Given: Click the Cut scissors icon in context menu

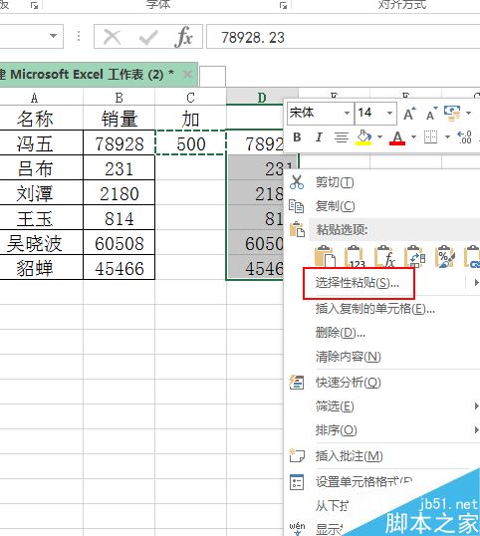Looking at the screenshot, I should coord(297,182).
